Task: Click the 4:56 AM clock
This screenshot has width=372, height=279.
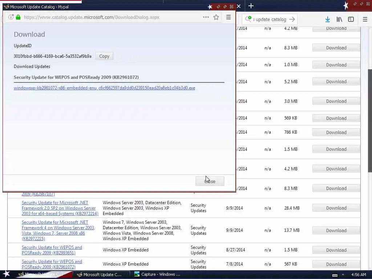Action: coord(359,275)
